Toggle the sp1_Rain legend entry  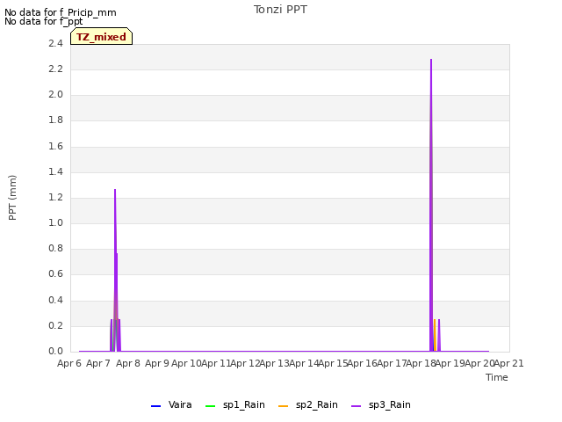pos(235,405)
